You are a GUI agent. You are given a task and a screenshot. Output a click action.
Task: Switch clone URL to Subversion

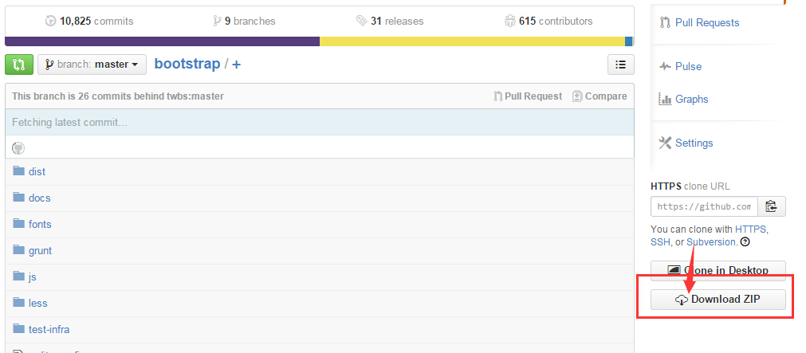point(711,241)
